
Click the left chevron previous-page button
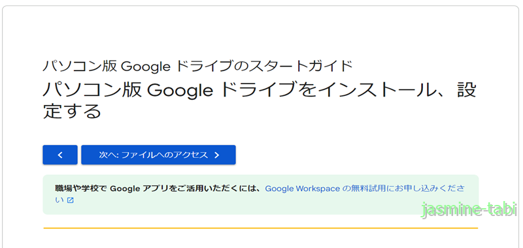(x=60, y=155)
